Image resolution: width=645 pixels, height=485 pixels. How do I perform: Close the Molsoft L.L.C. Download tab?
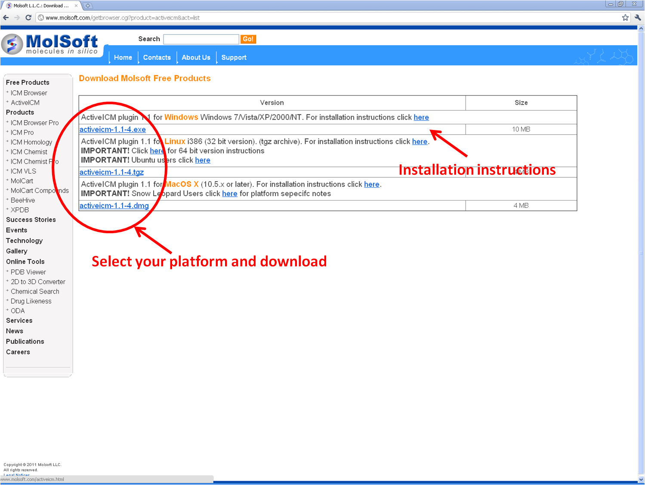point(76,6)
